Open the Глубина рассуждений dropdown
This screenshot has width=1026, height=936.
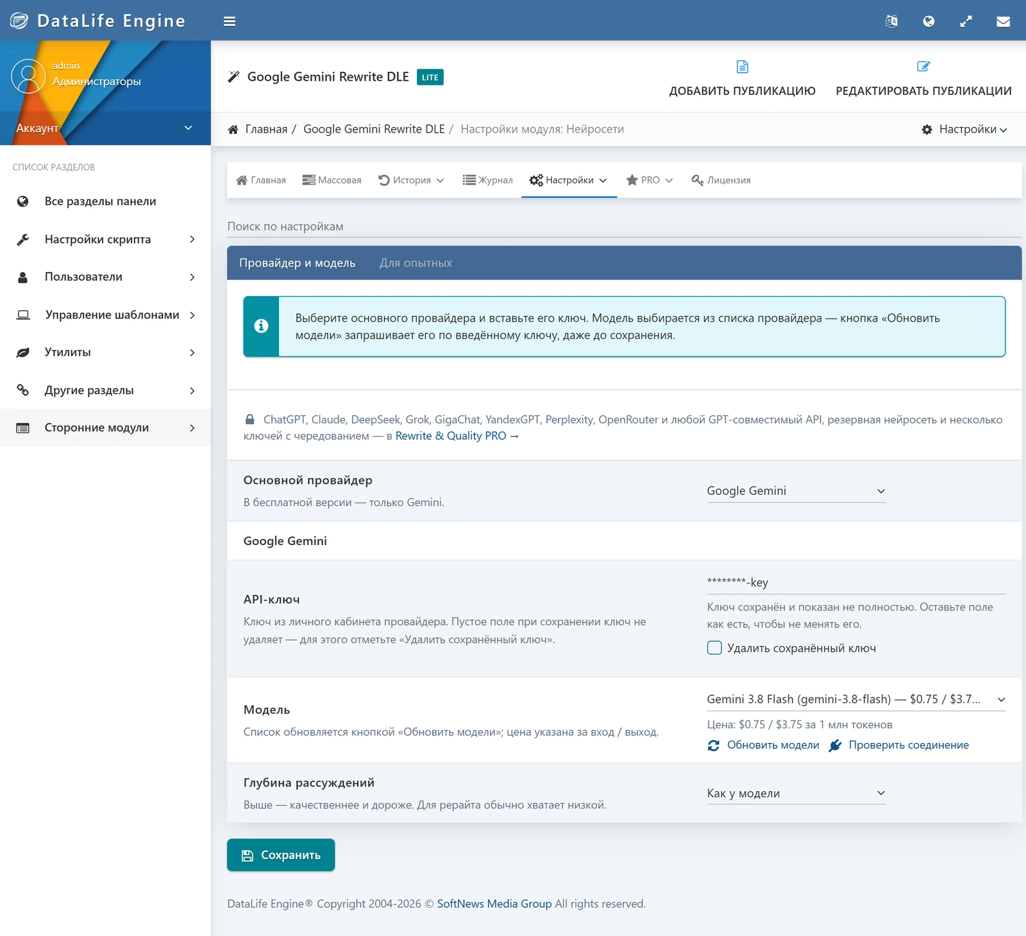pyautogui.click(x=796, y=793)
